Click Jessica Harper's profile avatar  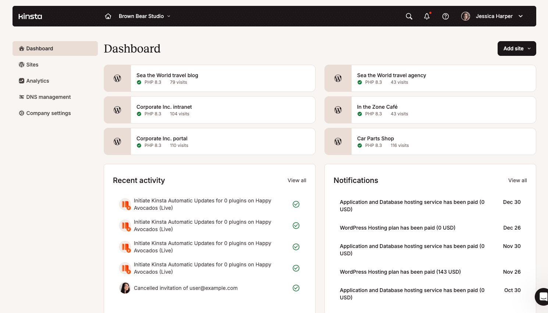(465, 16)
